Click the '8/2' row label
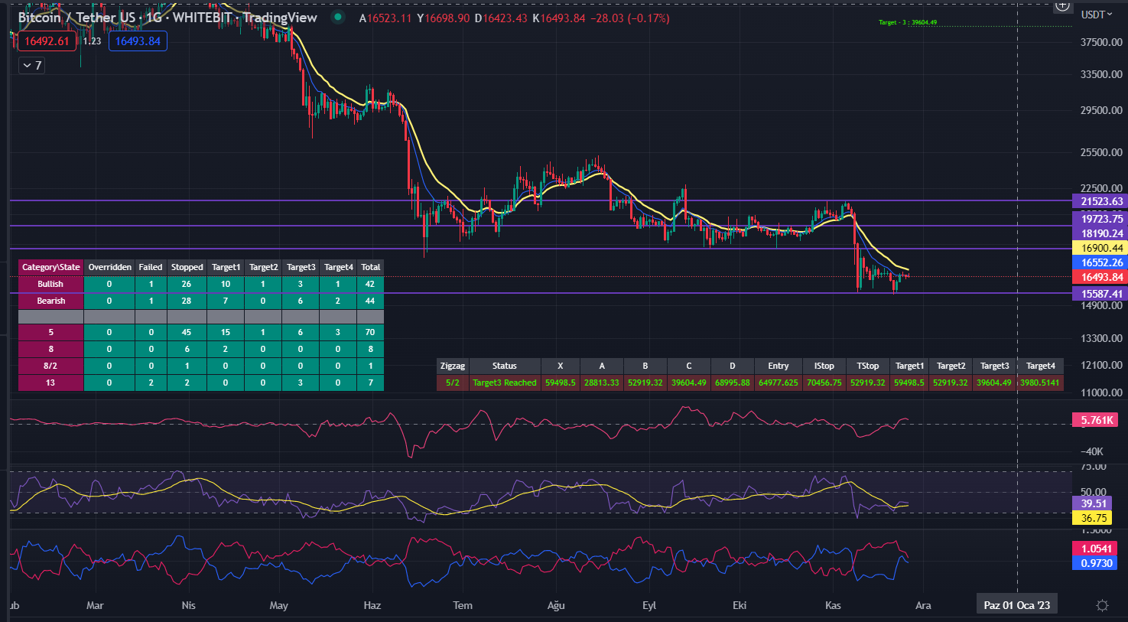 50,366
